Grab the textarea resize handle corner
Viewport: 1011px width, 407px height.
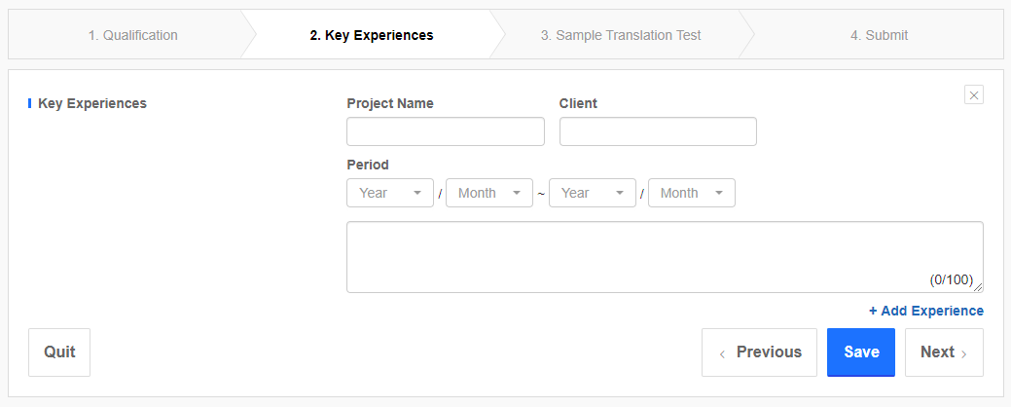point(978,287)
